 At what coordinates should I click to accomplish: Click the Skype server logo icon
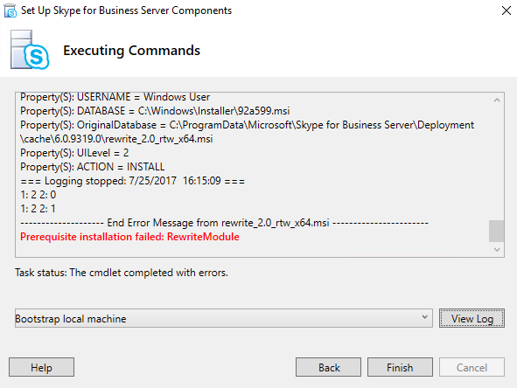30,50
